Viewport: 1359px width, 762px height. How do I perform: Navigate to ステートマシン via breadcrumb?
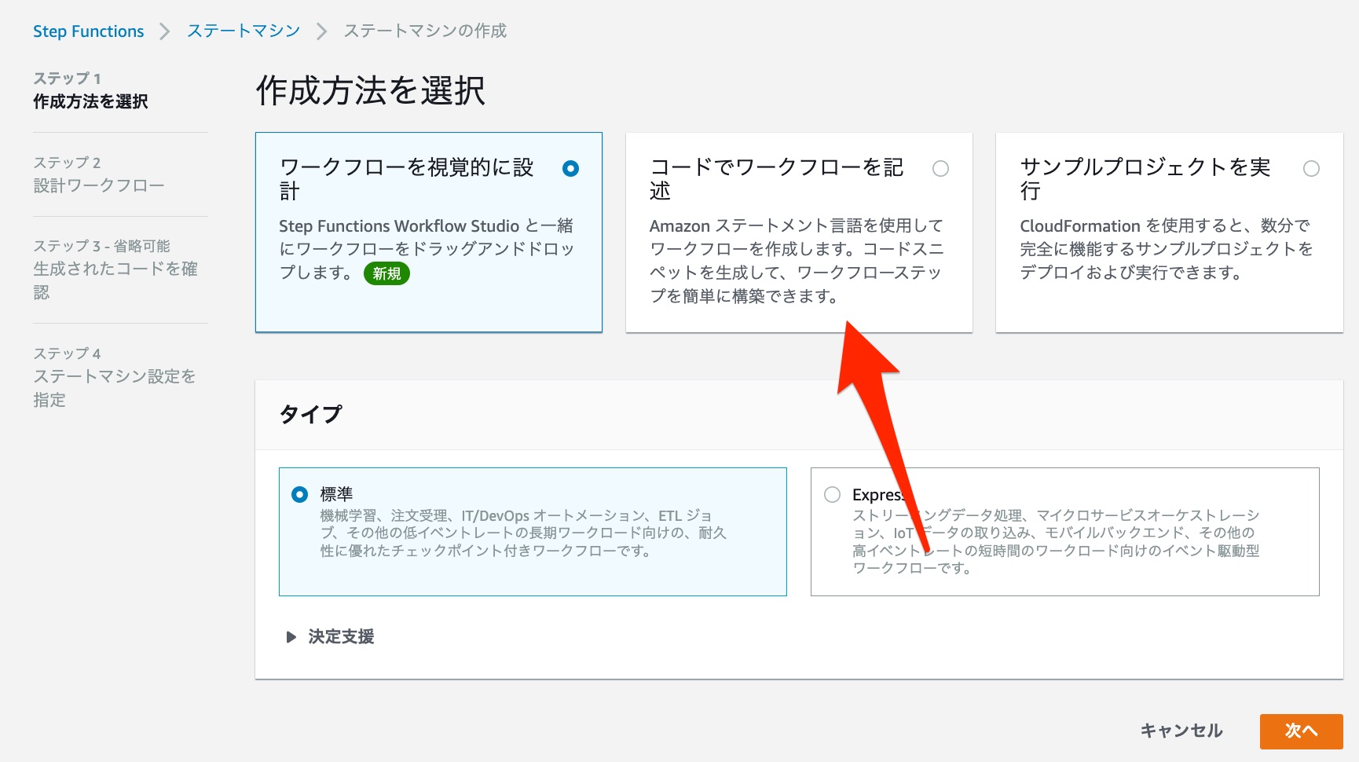pos(242,30)
